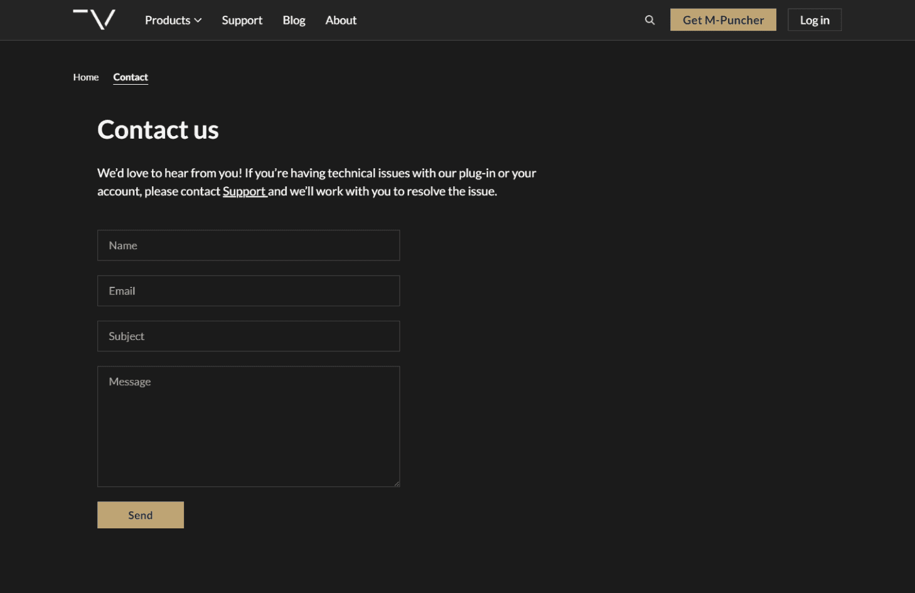Grab the Message box resize handle

point(397,484)
